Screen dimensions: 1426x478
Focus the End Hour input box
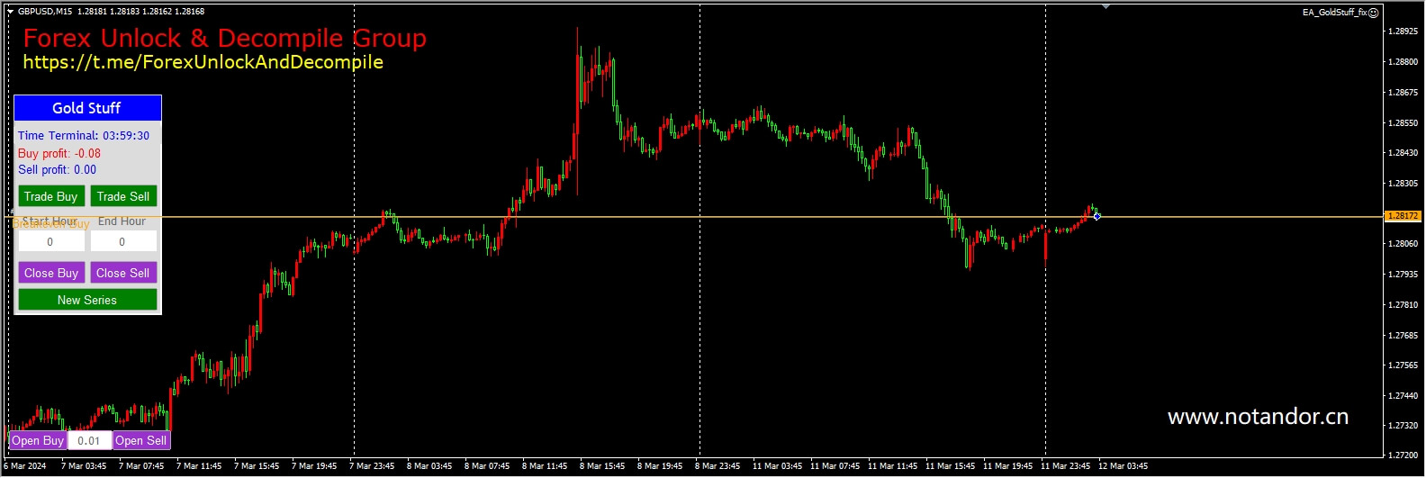coord(123,241)
